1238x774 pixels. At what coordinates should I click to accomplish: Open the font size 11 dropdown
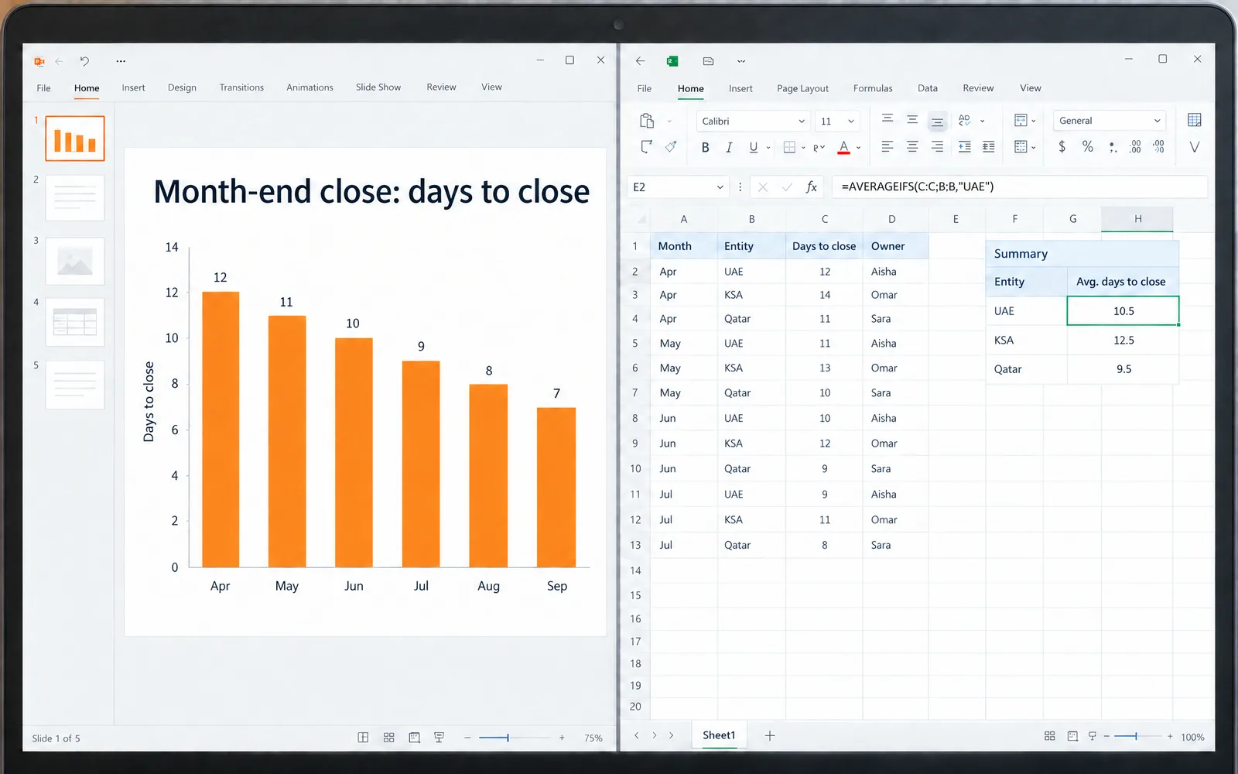tap(851, 122)
